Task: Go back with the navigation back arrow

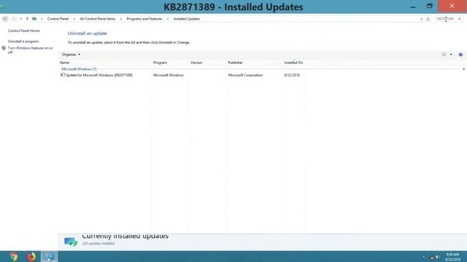Action: click(x=5, y=19)
